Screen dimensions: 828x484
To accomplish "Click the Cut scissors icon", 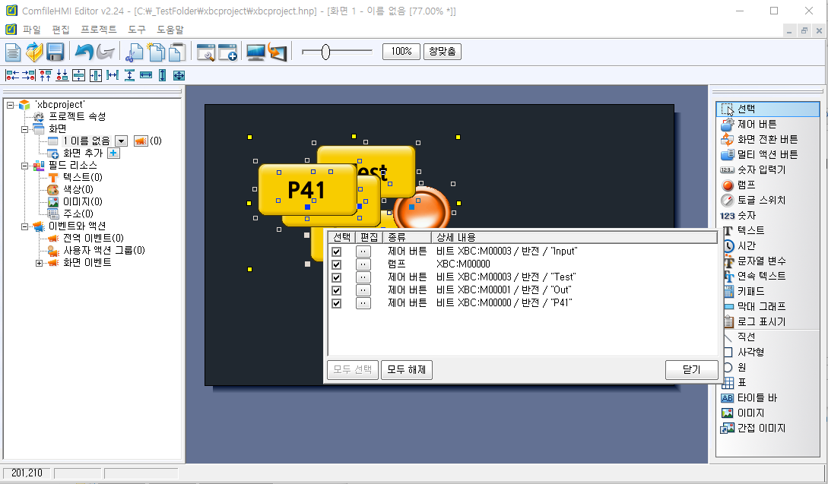I will pos(135,52).
